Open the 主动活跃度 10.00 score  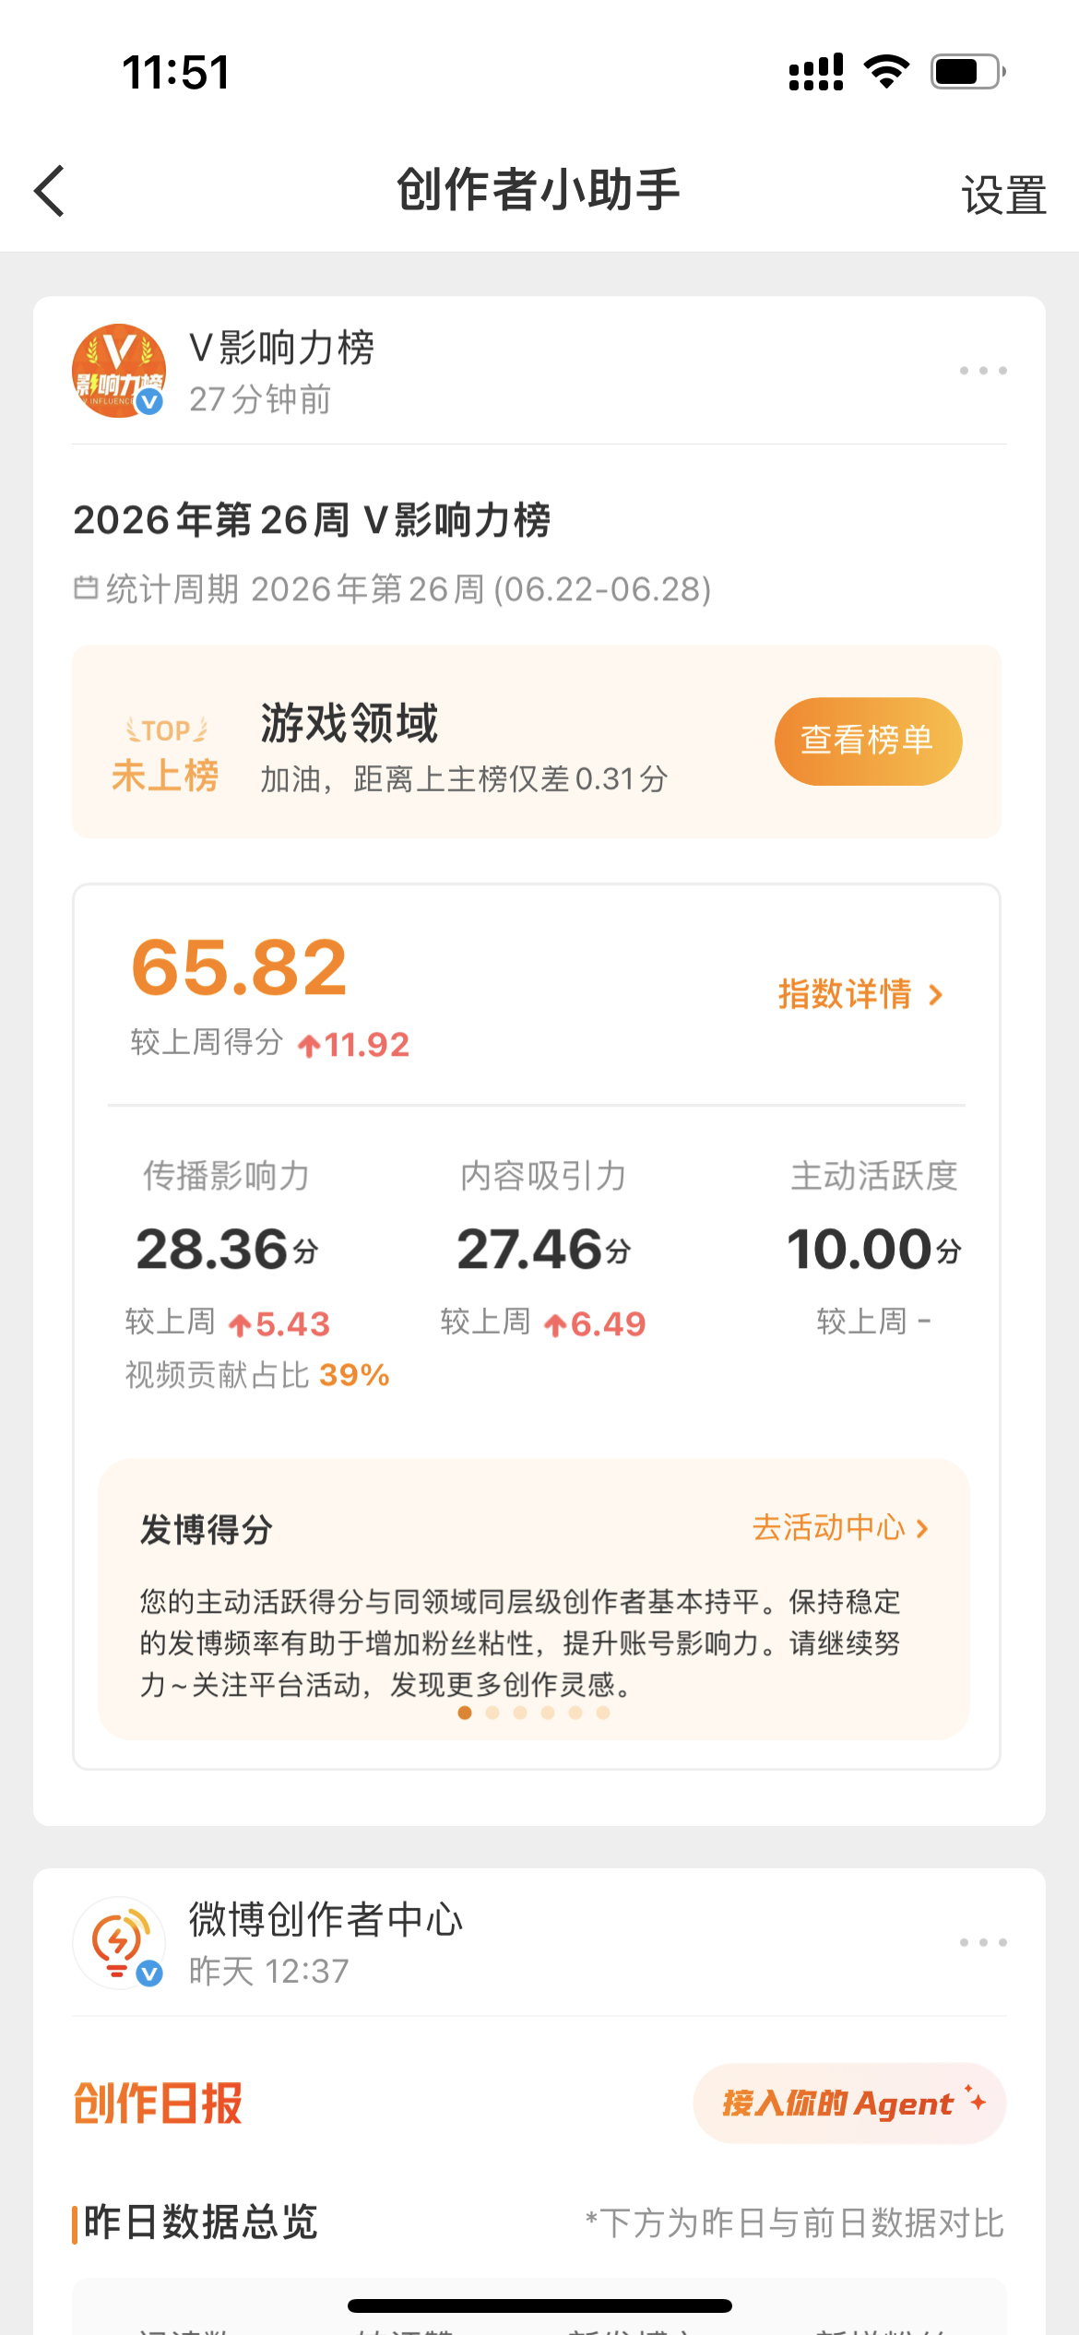pos(873,1249)
